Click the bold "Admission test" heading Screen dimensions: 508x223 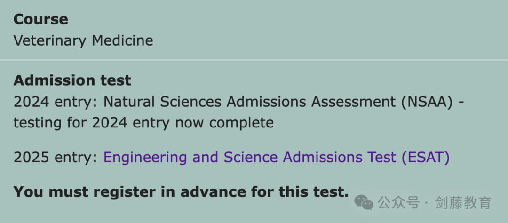tap(72, 80)
